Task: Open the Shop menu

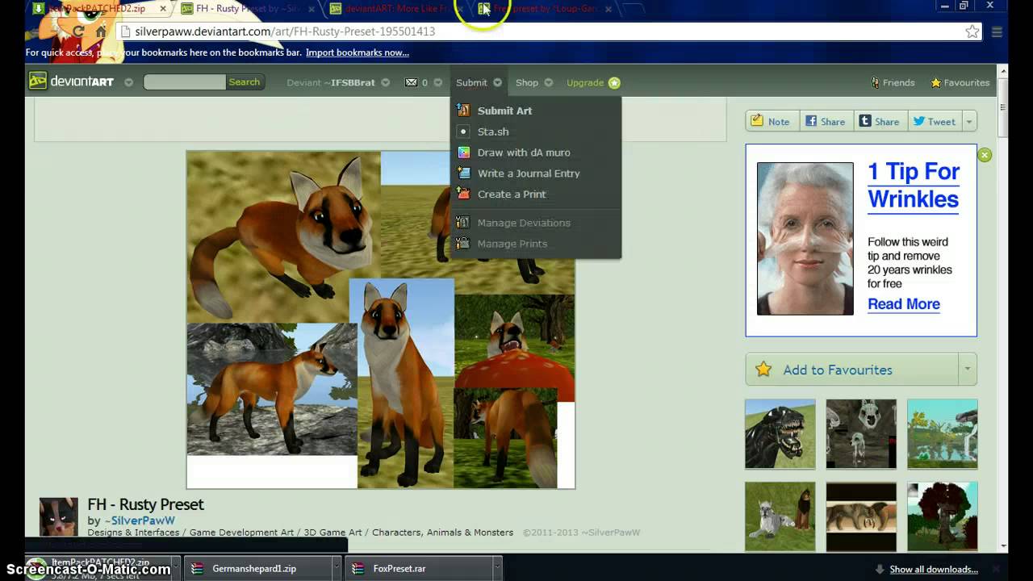Action: (x=527, y=82)
